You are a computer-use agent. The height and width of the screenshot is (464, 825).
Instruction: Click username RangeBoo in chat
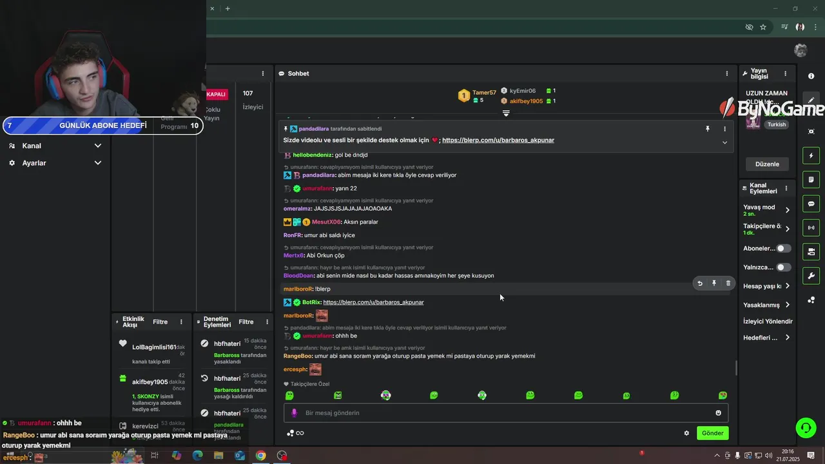click(298, 356)
